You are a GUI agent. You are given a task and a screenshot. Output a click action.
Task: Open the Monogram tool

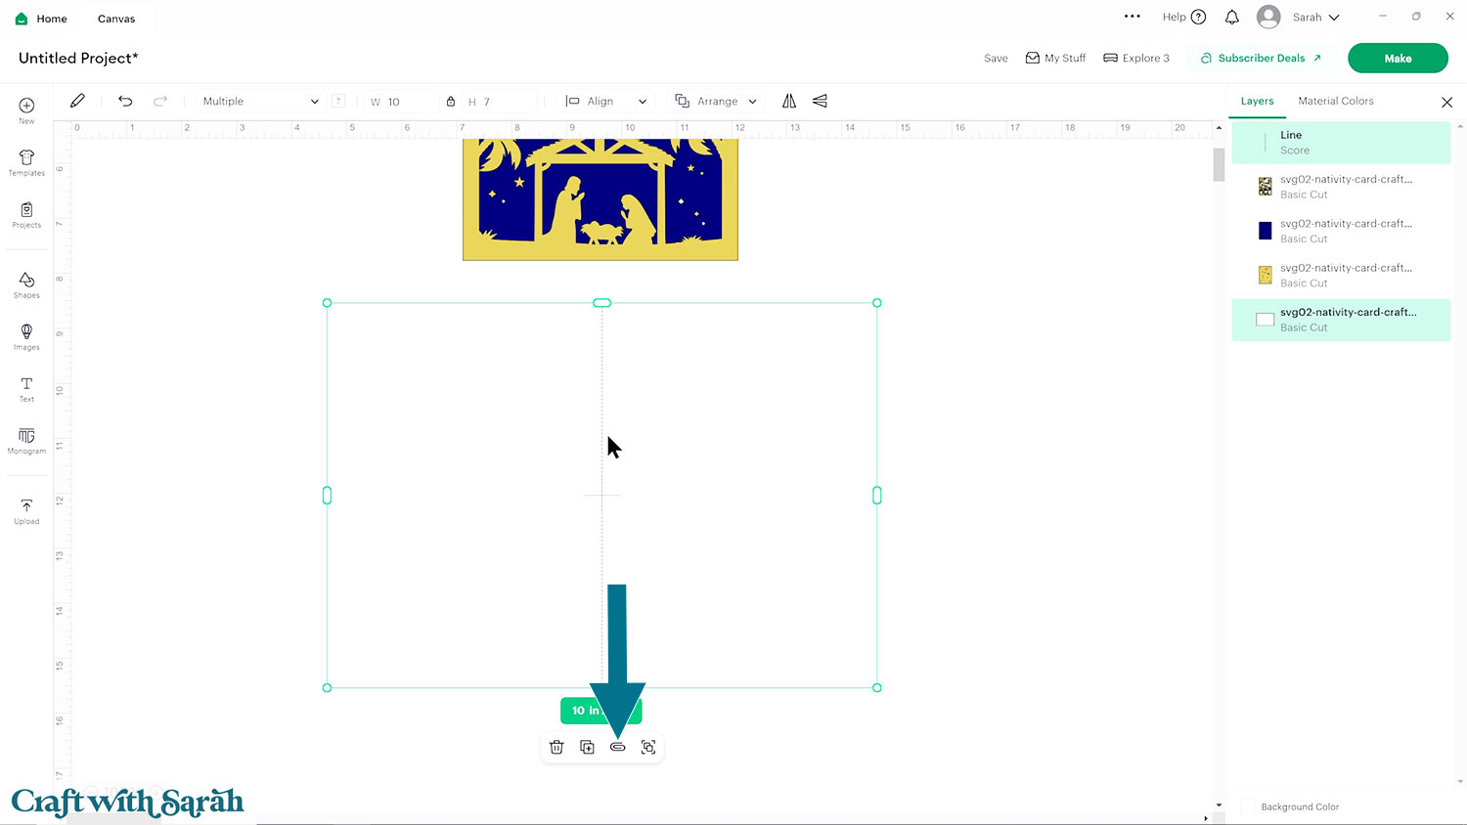click(x=26, y=441)
